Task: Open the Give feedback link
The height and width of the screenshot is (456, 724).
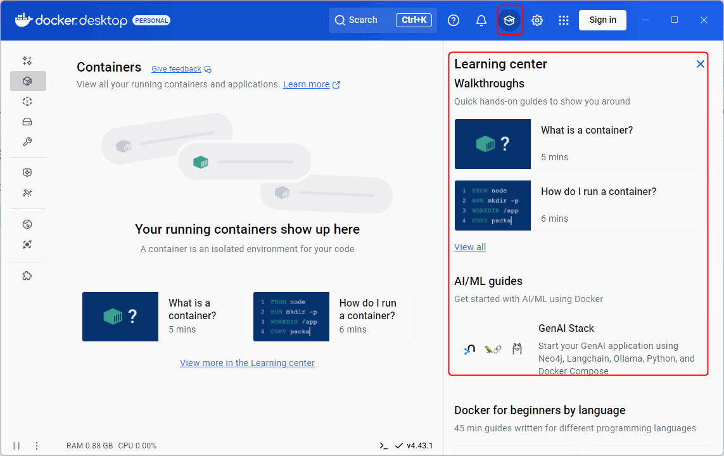Action: coord(176,69)
